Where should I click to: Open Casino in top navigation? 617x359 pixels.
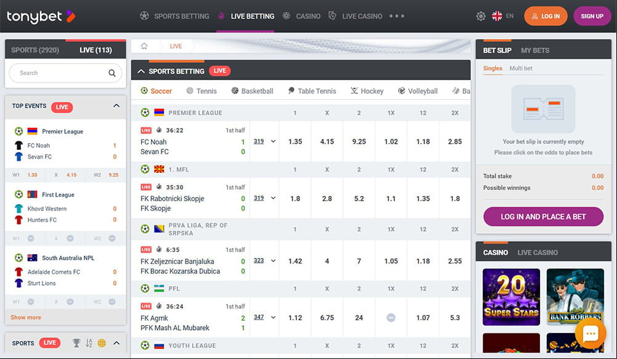(x=308, y=16)
